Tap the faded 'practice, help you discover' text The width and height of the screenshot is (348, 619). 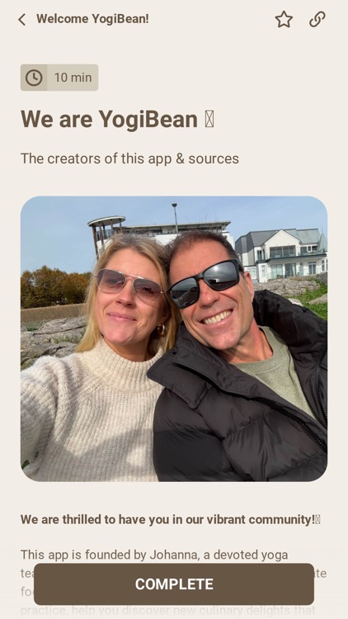coord(167,611)
